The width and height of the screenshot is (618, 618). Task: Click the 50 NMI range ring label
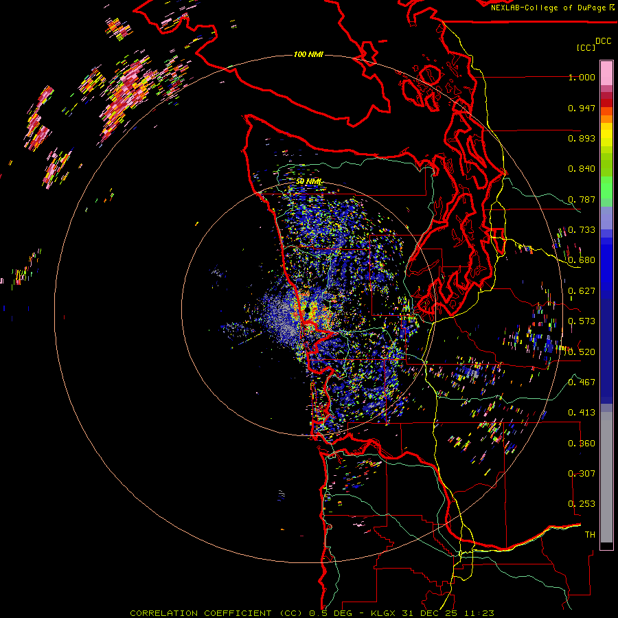(x=309, y=182)
